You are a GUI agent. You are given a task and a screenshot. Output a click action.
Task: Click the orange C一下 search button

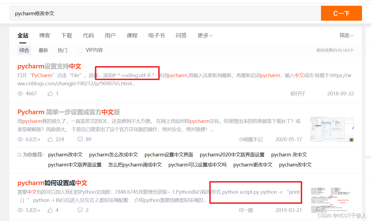[x=341, y=13]
